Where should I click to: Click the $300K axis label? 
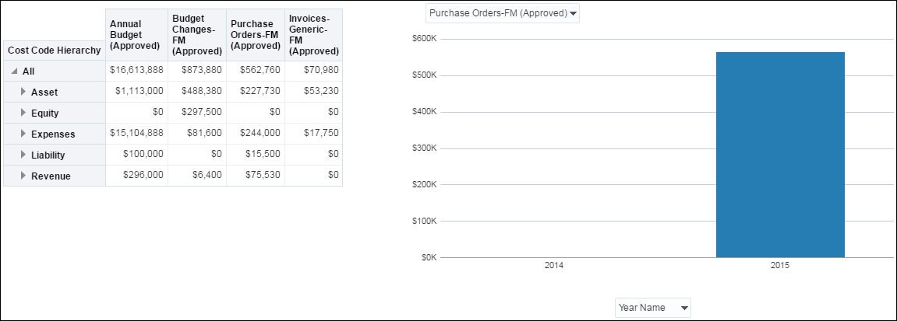tap(424, 148)
